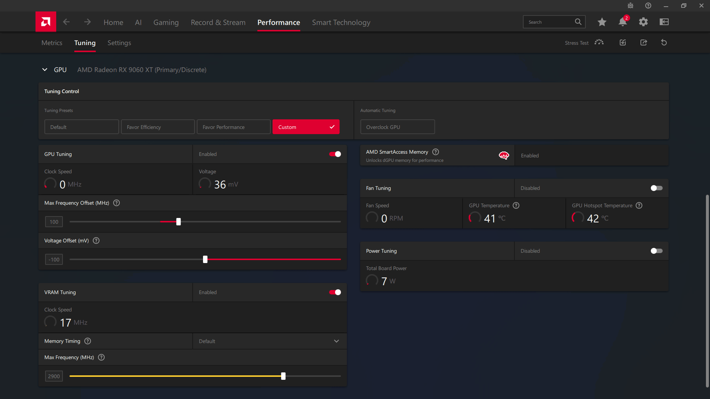Enable the Fan Tuning toggle
Viewport: 710px width, 399px height.
point(656,188)
